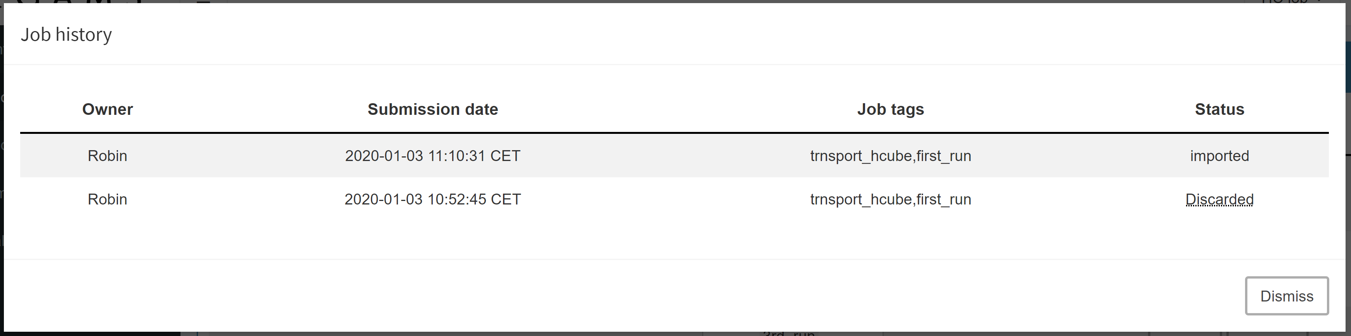Click the Job tags column header
The width and height of the screenshot is (1351, 336).
point(891,109)
